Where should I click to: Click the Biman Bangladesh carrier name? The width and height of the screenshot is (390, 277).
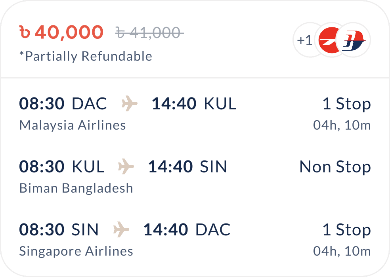pyautogui.click(x=76, y=188)
